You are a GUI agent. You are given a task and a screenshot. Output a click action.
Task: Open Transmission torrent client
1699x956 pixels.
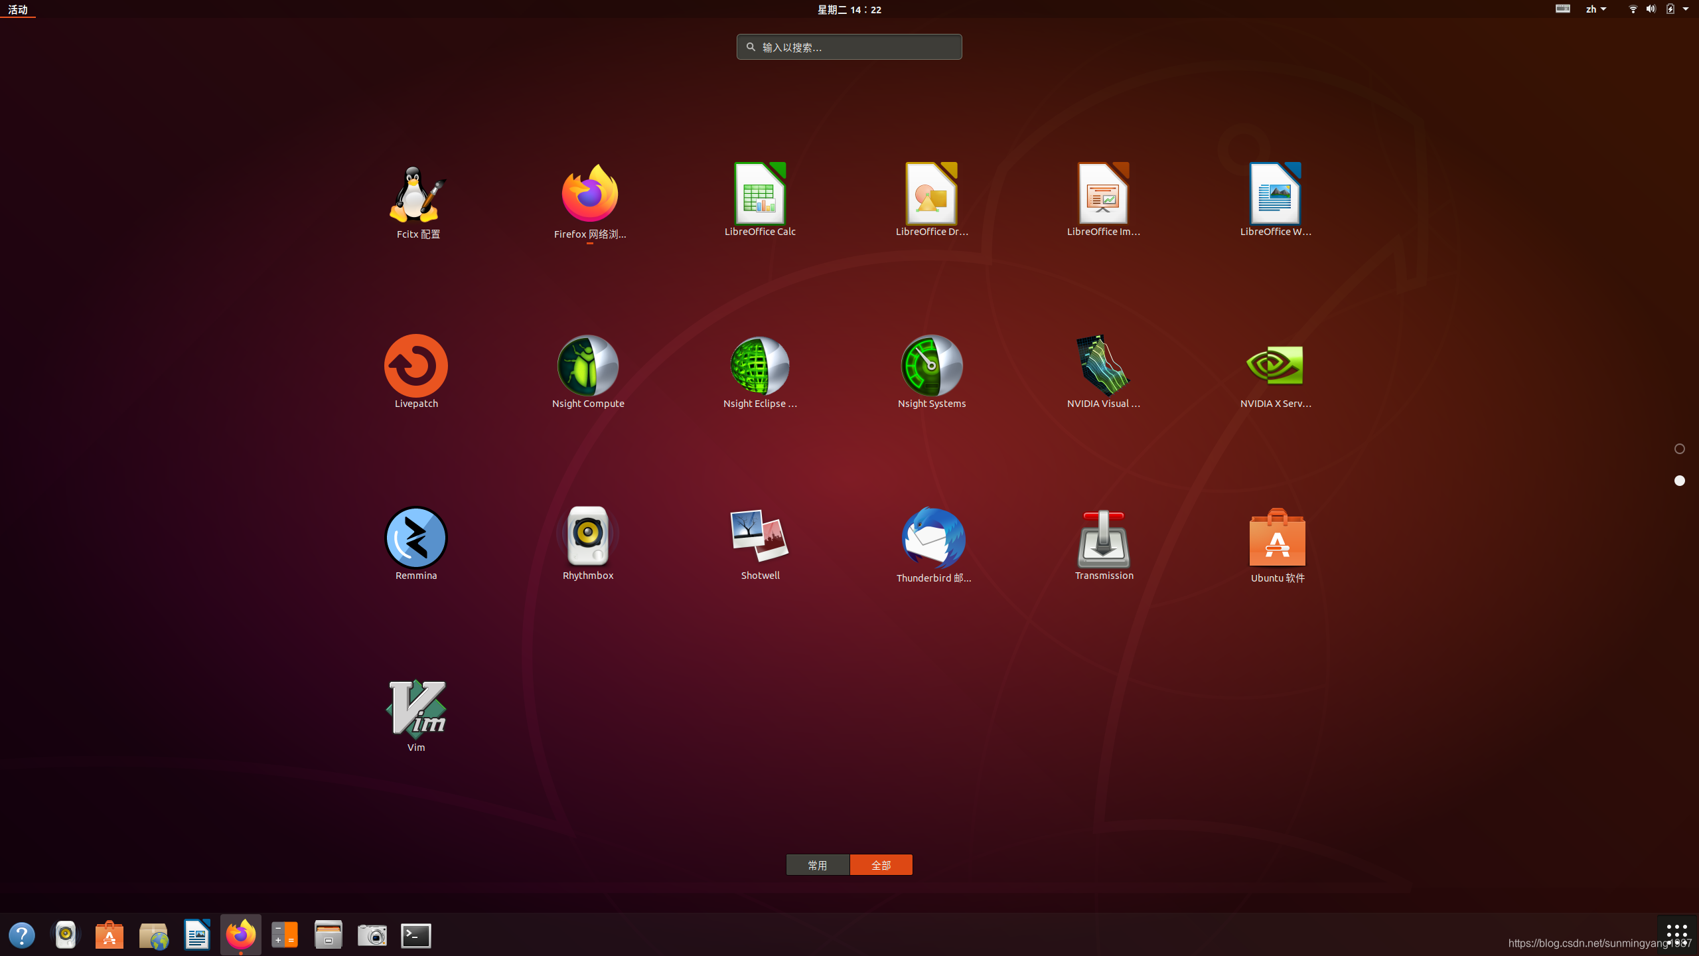pos(1104,538)
